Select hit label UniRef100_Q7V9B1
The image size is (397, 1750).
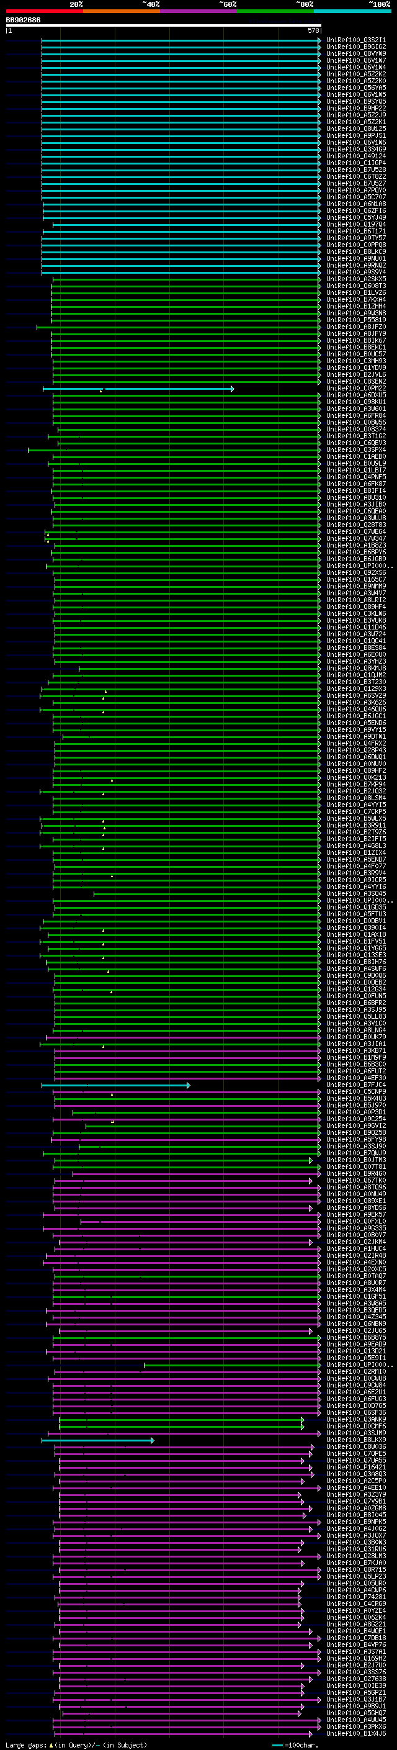pyautogui.click(x=356, y=1501)
